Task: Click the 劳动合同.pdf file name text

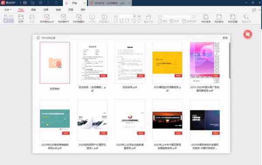Action: pyautogui.click(x=130, y=87)
